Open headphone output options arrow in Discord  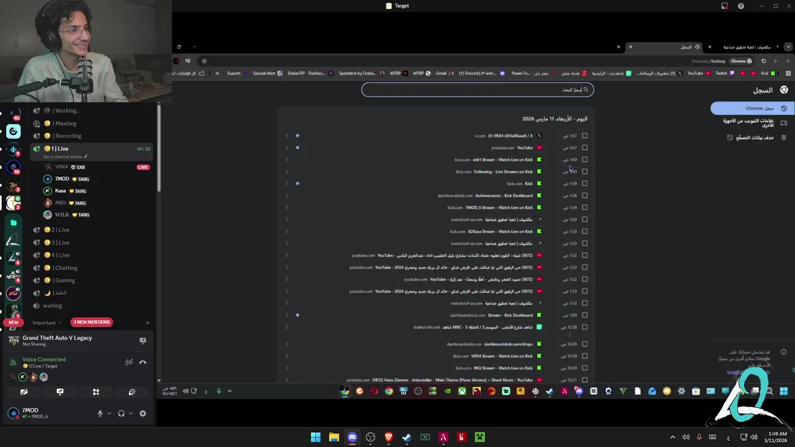[130, 413]
